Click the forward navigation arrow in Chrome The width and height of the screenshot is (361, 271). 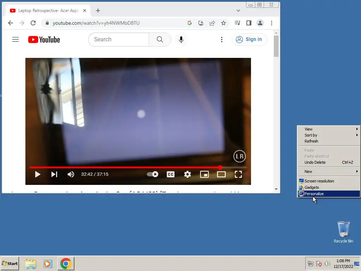pyautogui.click(x=22, y=23)
